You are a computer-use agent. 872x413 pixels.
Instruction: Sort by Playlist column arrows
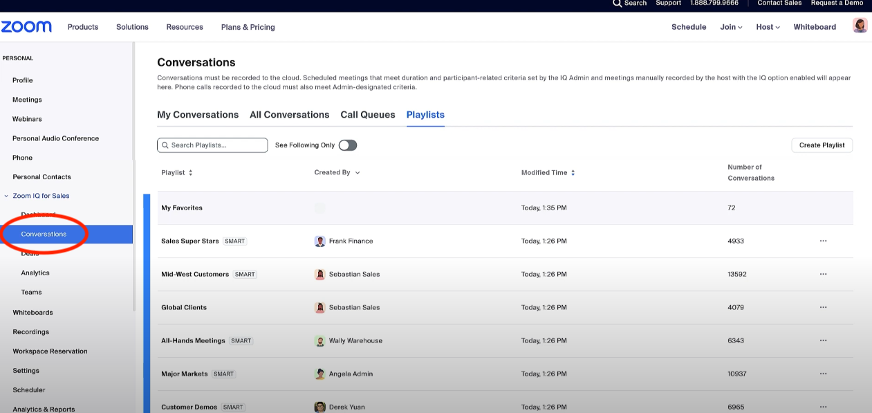(191, 173)
